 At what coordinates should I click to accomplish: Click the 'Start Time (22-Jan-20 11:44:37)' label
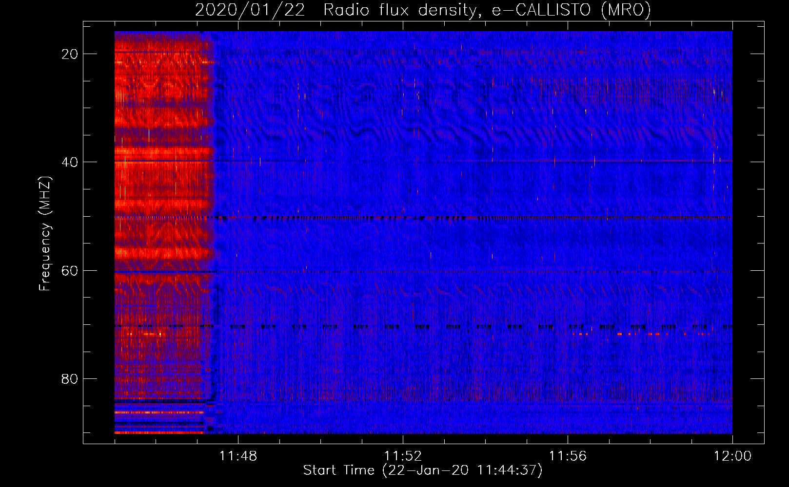point(423,470)
